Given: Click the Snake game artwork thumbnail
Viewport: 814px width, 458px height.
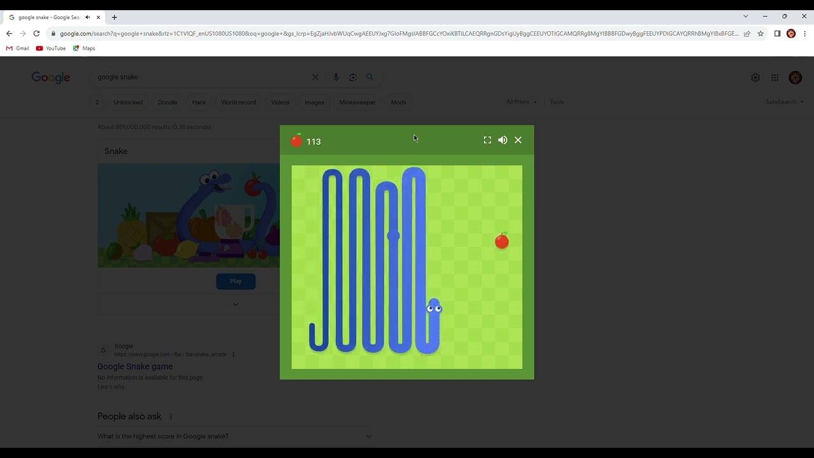Looking at the screenshot, I should coord(188,216).
